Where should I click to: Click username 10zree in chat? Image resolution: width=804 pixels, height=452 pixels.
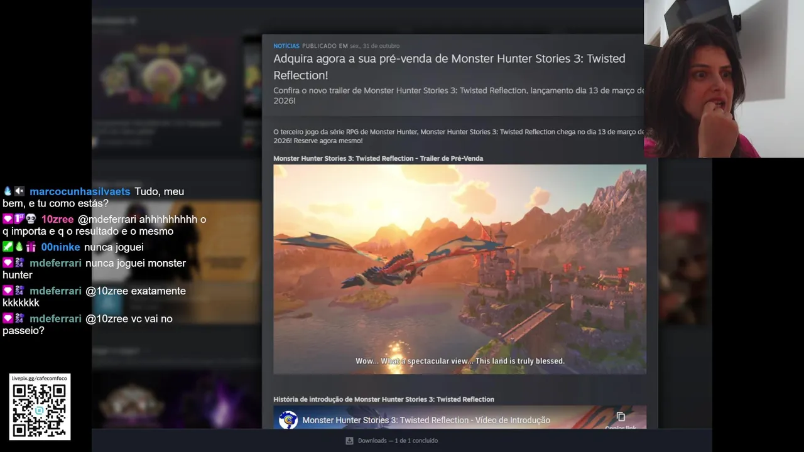58,219
